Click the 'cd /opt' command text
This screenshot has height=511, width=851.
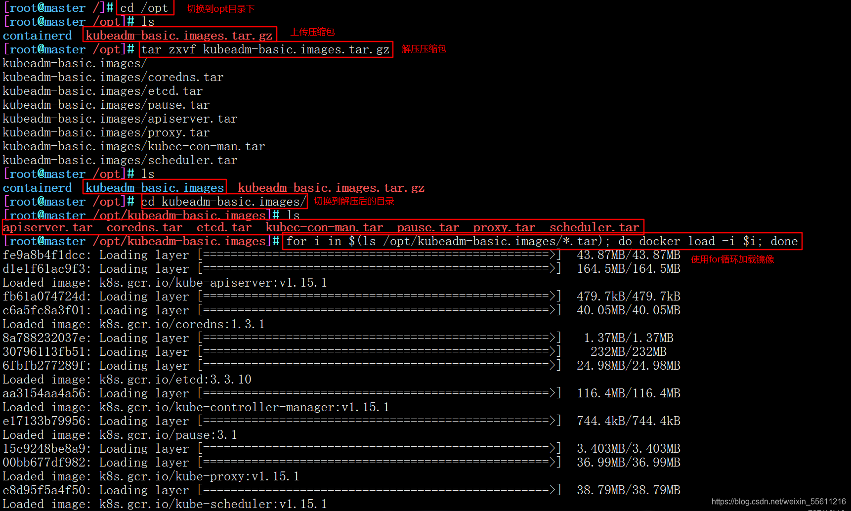(x=144, y=8)
